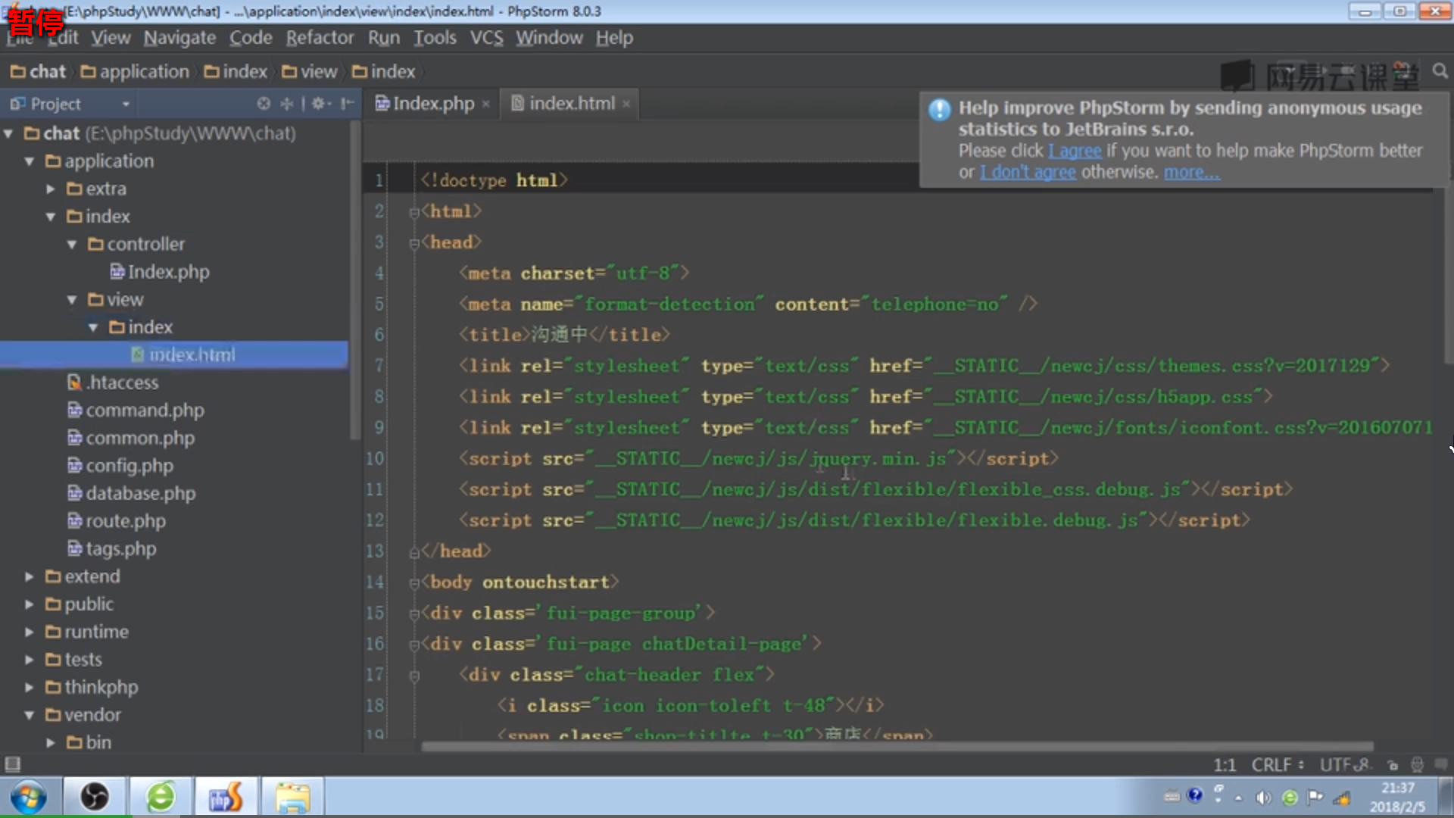
Task: Open Project panel gear settings
Action: pyautogui.click(x=319, y=104)
